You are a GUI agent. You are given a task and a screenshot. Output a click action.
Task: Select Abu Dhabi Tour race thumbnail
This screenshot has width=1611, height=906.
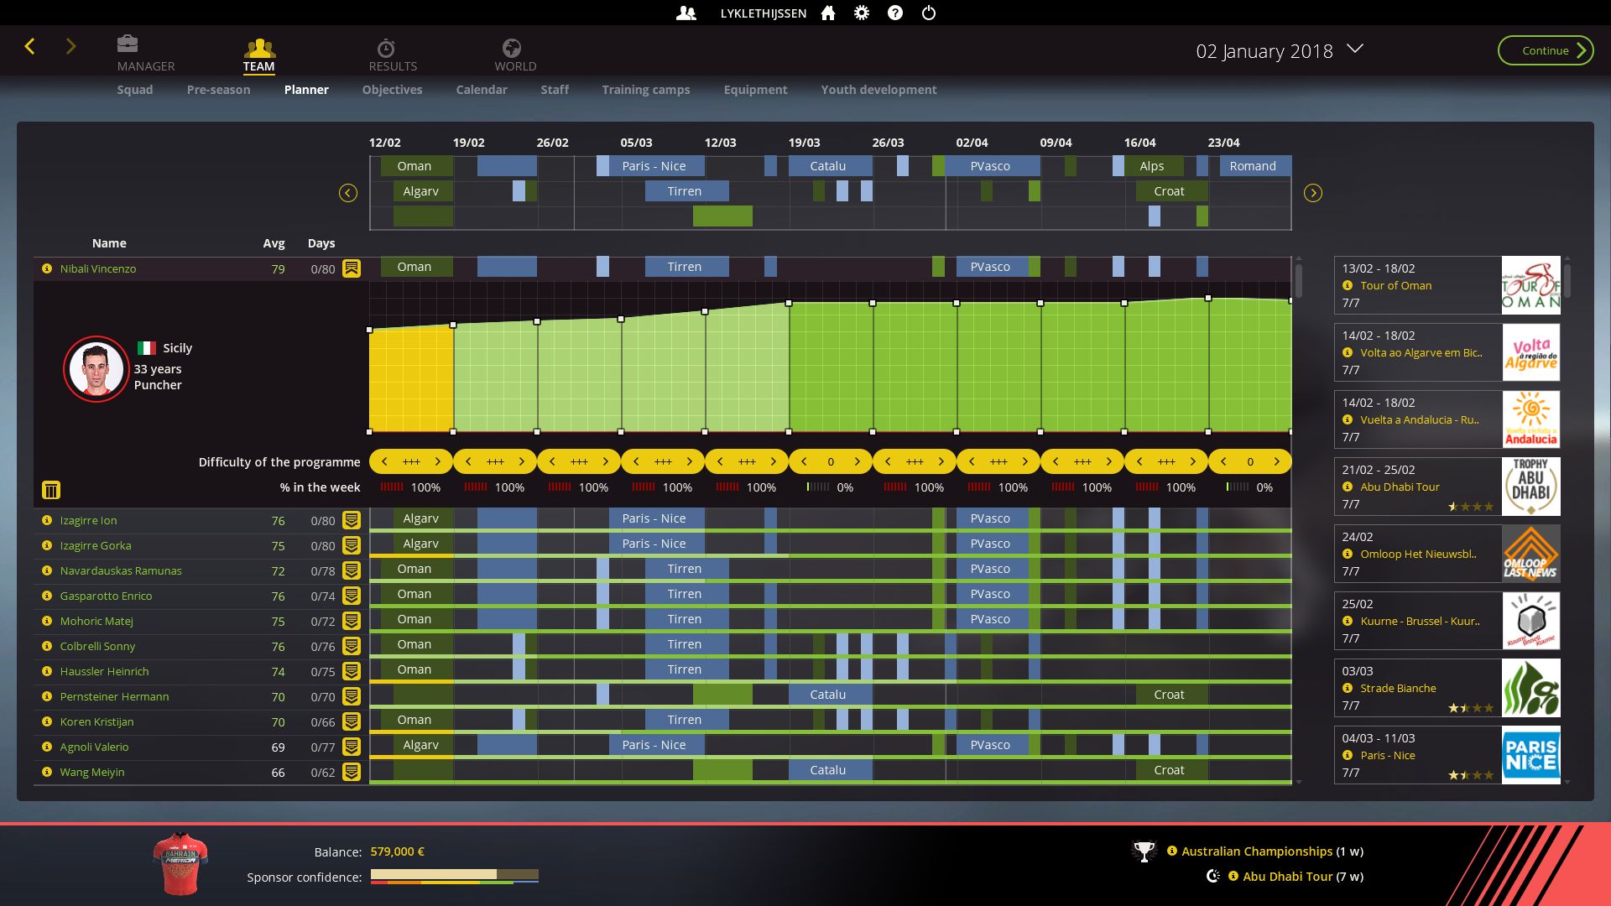click(1530, 487)
